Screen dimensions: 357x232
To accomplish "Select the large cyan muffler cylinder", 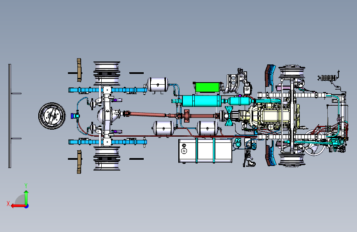I will (201, 101).
